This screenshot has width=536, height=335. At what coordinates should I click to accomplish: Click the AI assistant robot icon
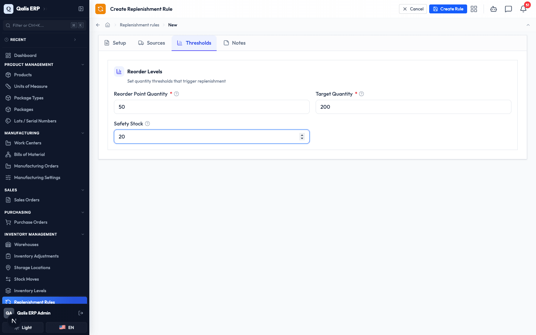pyautogui.click(x=494, y=9)
